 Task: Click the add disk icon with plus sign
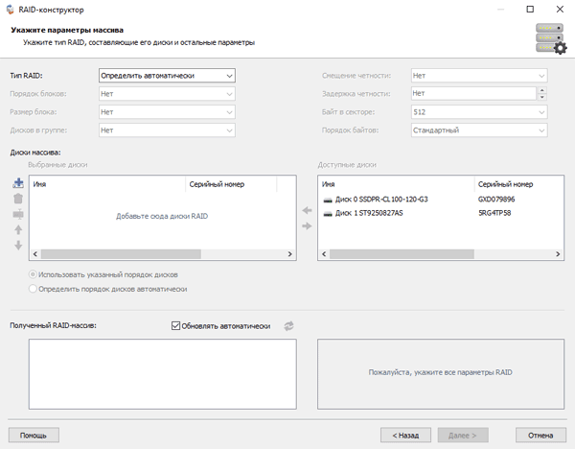[x=17, y=183]
